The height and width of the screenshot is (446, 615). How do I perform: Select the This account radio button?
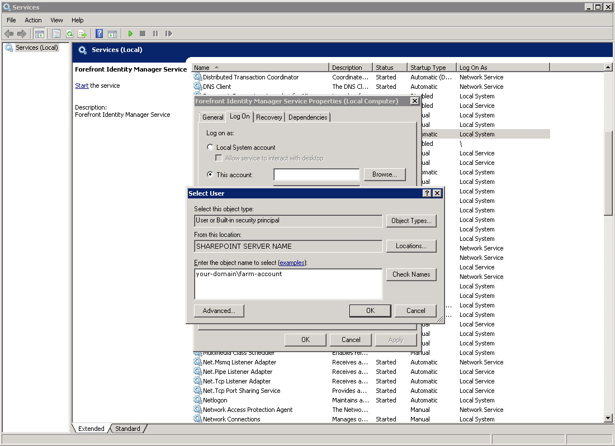click(210, 174)
